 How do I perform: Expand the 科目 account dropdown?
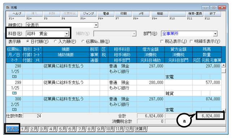tap(66, 34)
